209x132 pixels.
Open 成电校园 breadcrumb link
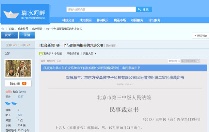tap(23, 29)
